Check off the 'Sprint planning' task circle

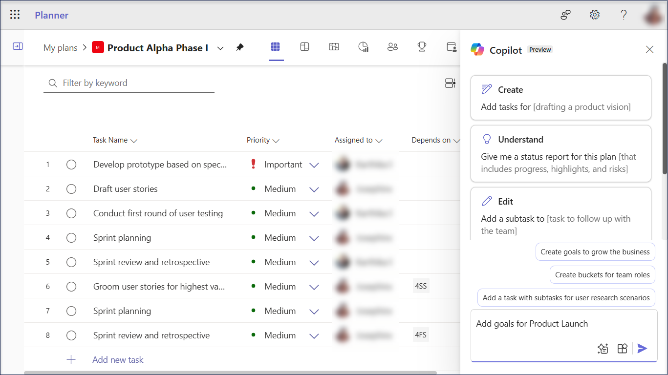point(71,238)
